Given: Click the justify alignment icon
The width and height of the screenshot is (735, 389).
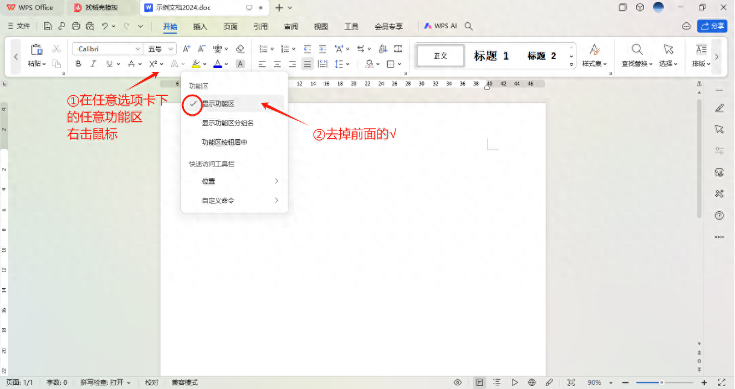Looking at the screenshot, I should pos(308,64).
